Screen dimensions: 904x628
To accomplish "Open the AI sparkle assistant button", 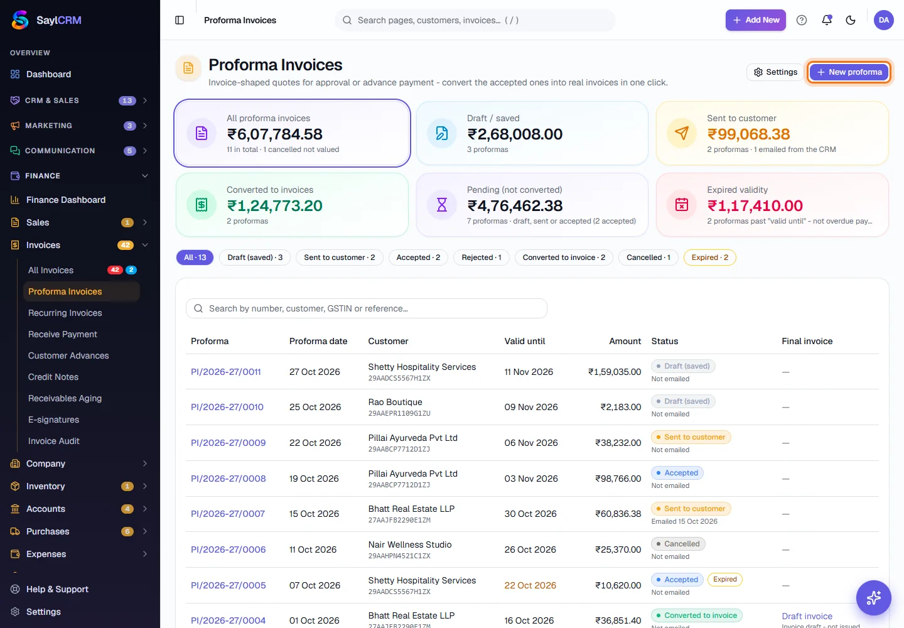I will (874, 598).
